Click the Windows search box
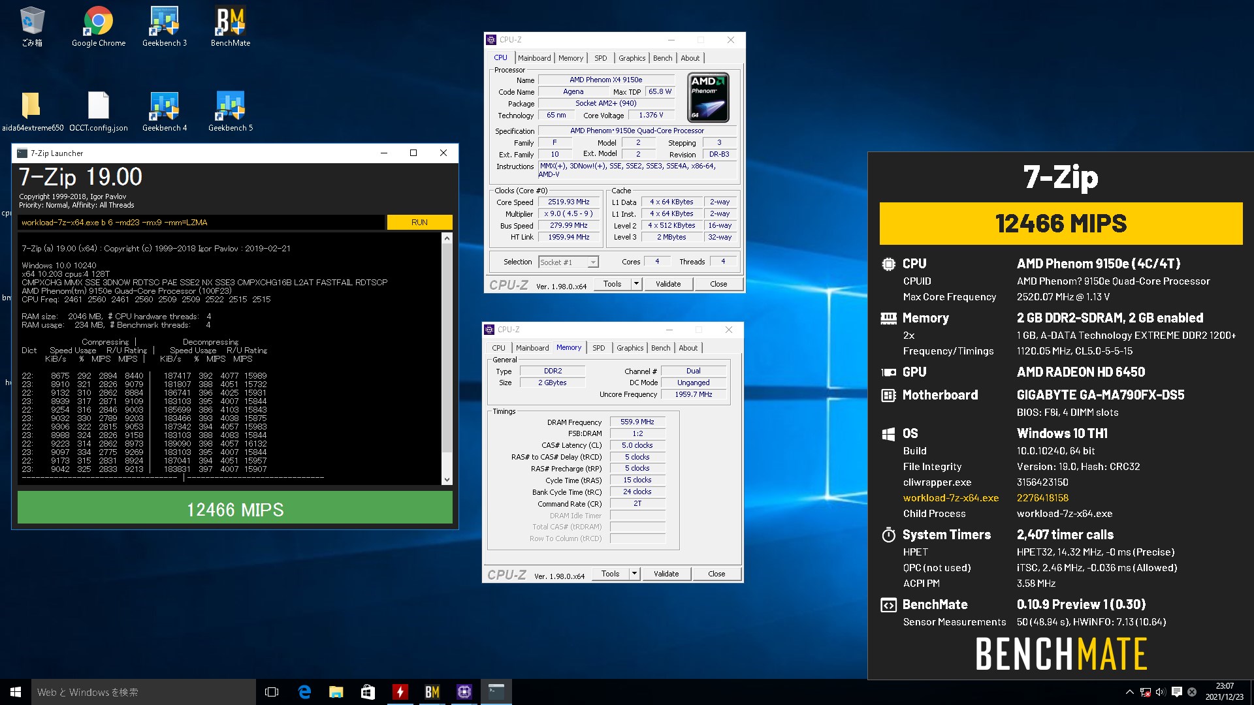The height and width of the screenshot is (705, 1254). pyautogui.click(x=144, y=692)
